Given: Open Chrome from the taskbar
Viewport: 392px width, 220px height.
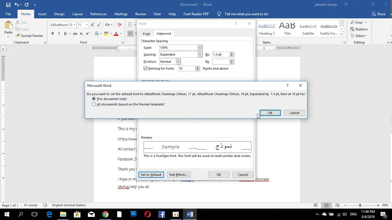Looking at the screenshot, I should coord(105,214).
